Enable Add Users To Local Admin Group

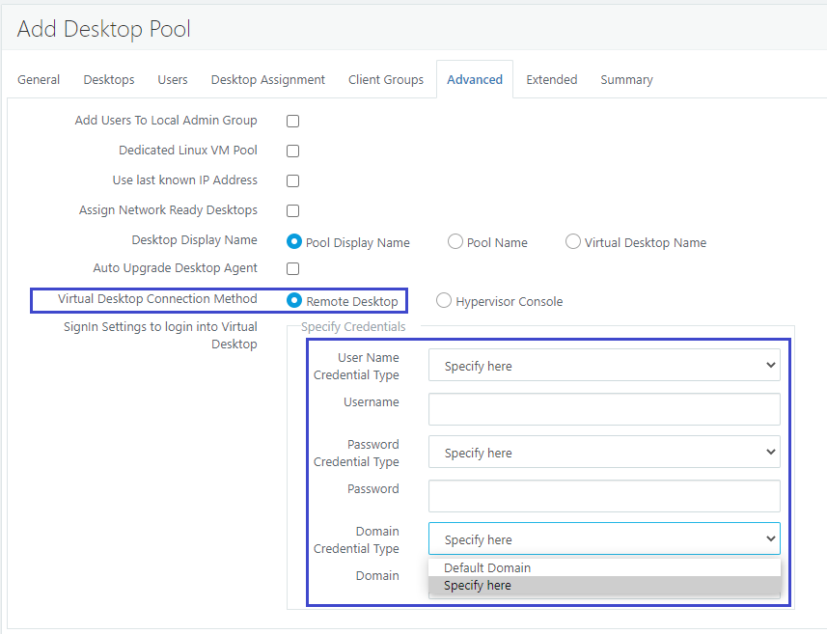pyautogui.click(x=292, y=122)
